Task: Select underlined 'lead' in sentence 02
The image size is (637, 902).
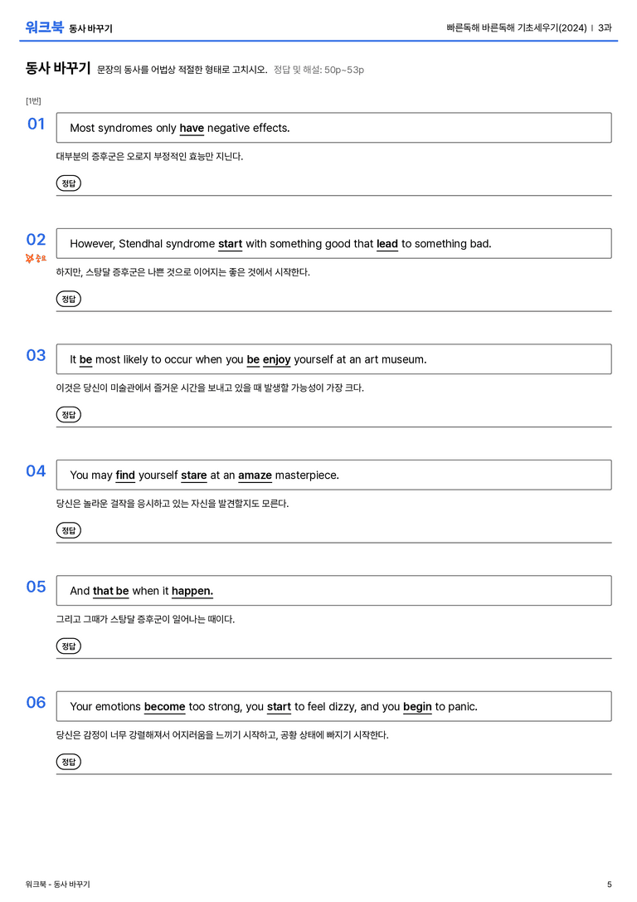Action: click(x=387, y=244)
